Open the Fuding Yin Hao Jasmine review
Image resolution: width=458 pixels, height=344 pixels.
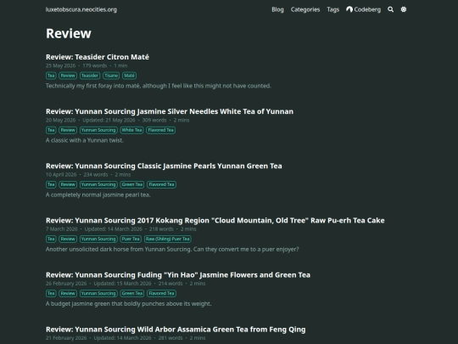(x=178, y=275)
